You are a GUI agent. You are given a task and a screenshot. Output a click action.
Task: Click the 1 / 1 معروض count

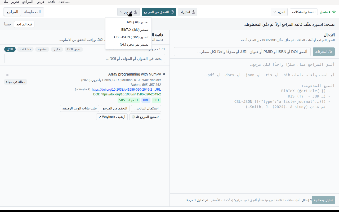pyautogui.click(x=157, y=49)
